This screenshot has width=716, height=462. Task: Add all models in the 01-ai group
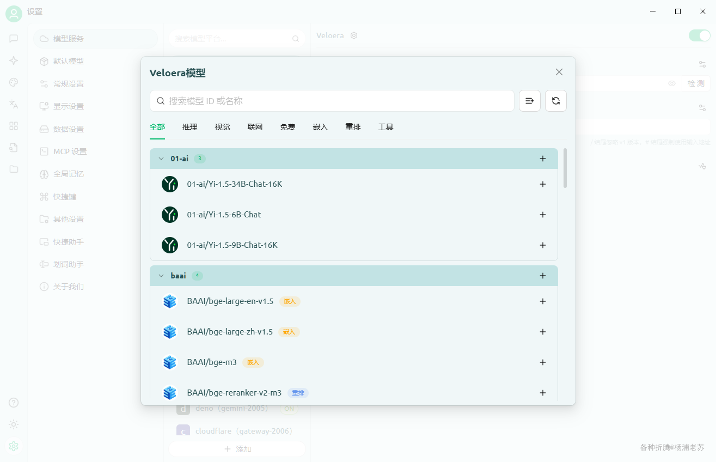tap(542, 159)
